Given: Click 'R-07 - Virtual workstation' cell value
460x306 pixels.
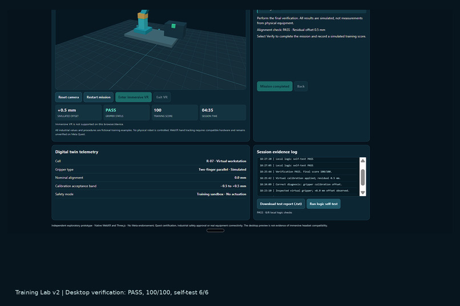Looking at the screenshot, I should point(226,161).
